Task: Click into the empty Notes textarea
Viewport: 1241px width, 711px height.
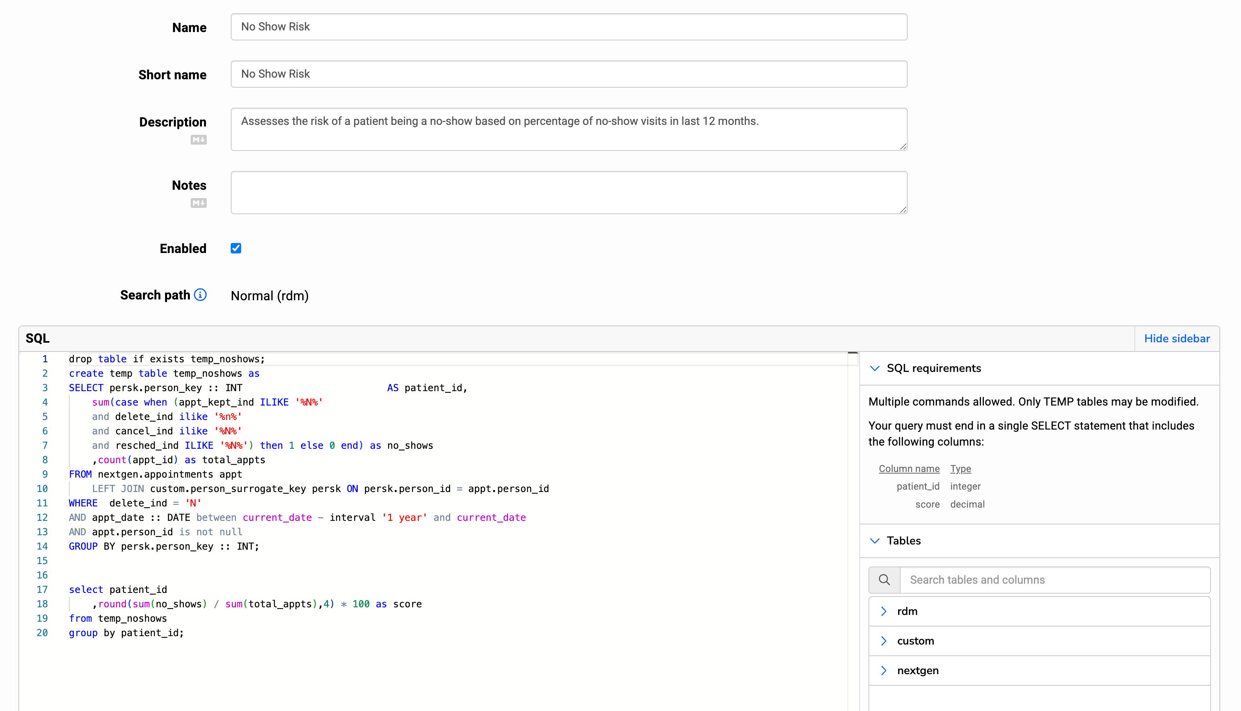Action: (569, 193)
